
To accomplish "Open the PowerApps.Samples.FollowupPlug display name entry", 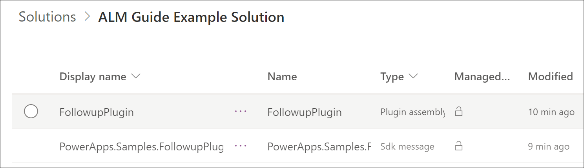I will pyautogui.click(x=141, y=147).
